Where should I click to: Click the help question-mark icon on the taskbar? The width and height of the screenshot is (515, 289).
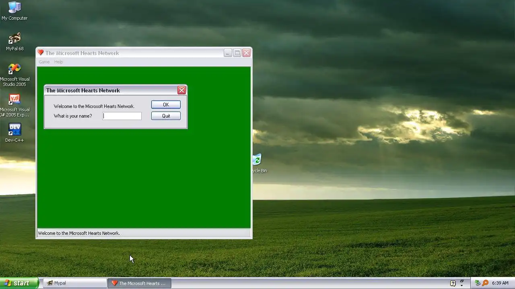pos(453,283)
